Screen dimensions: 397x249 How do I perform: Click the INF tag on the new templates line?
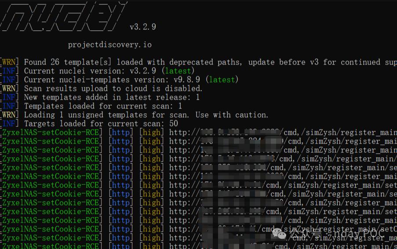9,97
